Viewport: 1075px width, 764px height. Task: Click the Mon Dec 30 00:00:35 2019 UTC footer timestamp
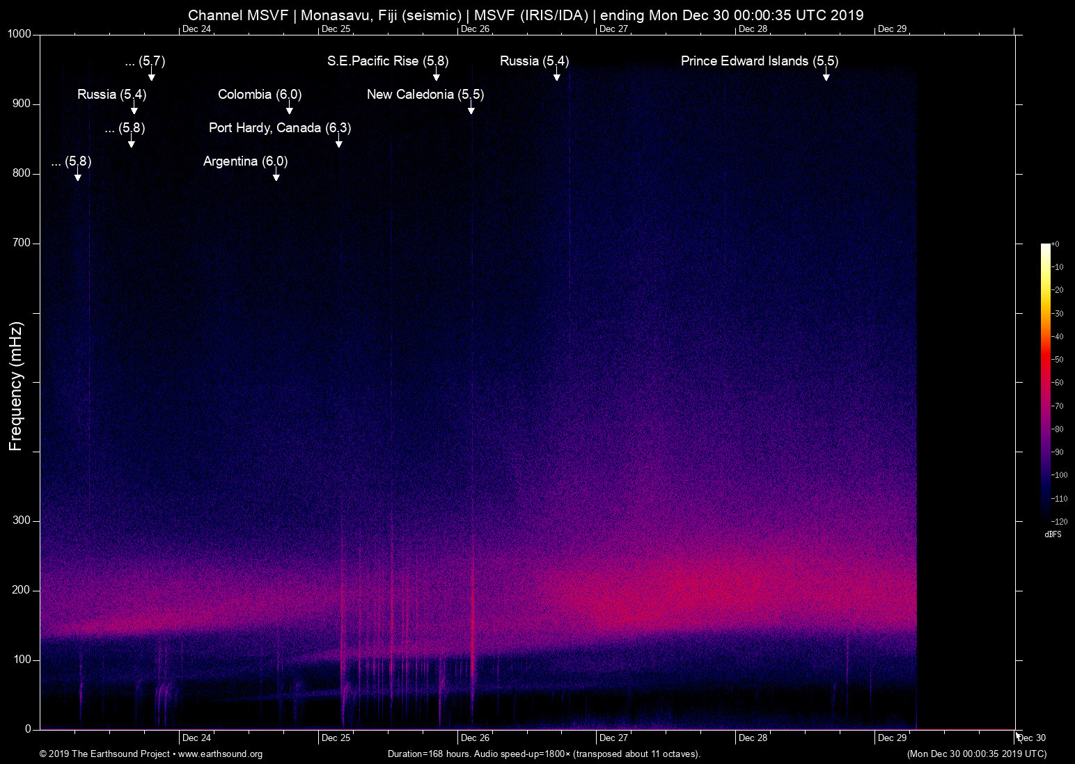[977, 754]
